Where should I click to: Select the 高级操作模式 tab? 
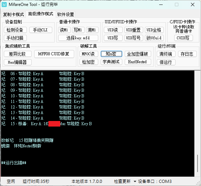pyautogui.click(x=41, y=14)
